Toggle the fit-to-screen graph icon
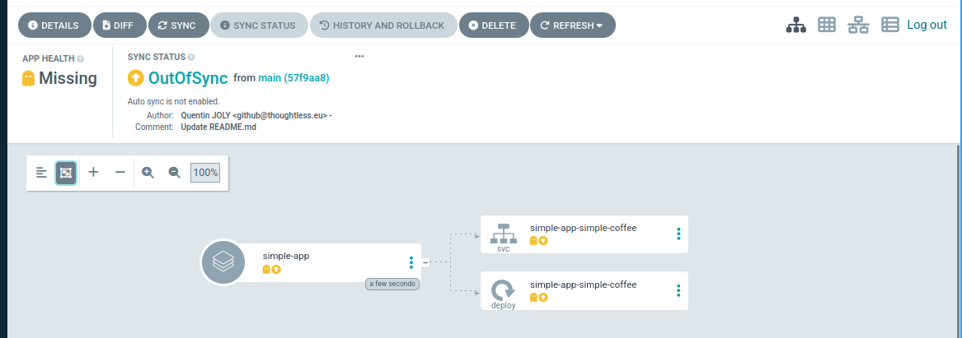962x338 pixels. [x=66, y=173]
